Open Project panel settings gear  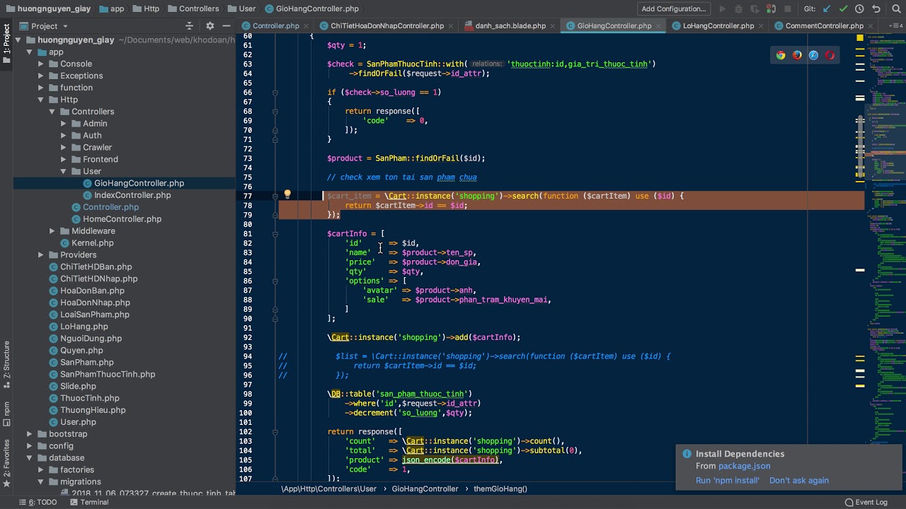(210, 26)
